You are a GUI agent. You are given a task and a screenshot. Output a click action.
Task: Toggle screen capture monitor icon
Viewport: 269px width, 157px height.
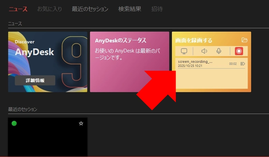coord(184,51)
